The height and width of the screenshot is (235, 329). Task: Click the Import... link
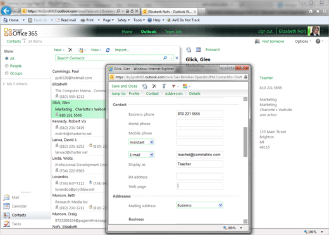pyautogui.click(x=122, y=50)
